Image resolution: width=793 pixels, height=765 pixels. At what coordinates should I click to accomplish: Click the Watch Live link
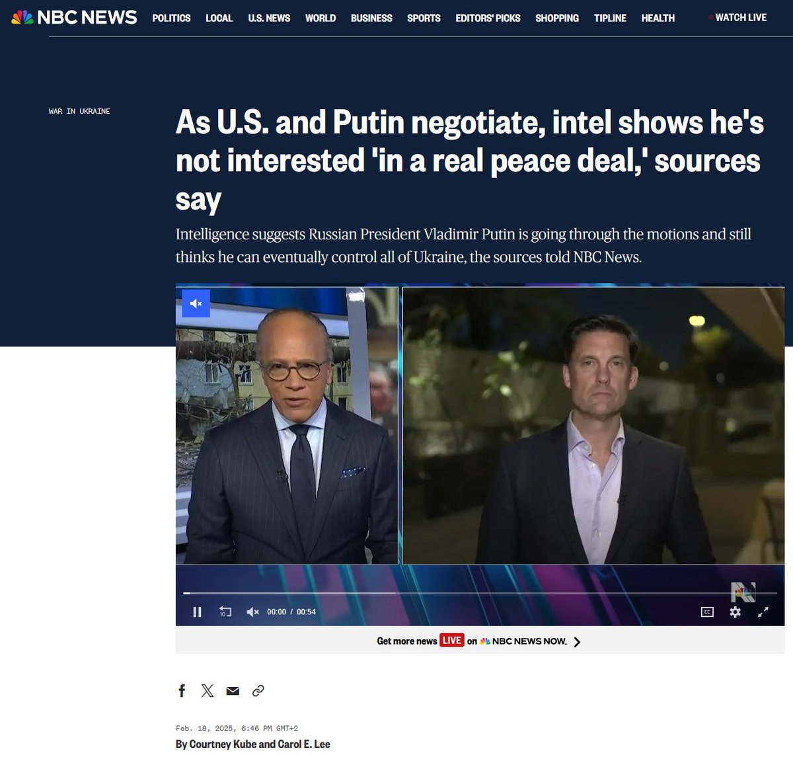pyautogui.click(x=741, y=18)
